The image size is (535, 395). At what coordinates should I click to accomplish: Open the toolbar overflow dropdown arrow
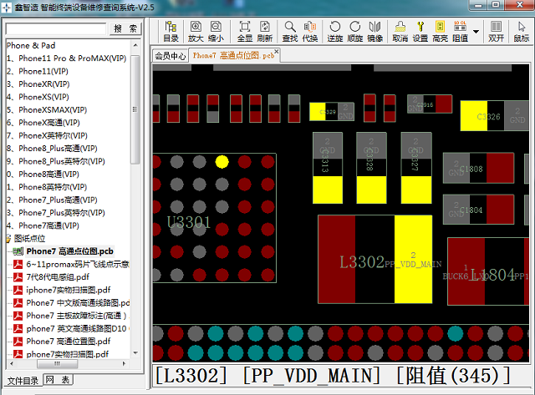pos(476,32)
